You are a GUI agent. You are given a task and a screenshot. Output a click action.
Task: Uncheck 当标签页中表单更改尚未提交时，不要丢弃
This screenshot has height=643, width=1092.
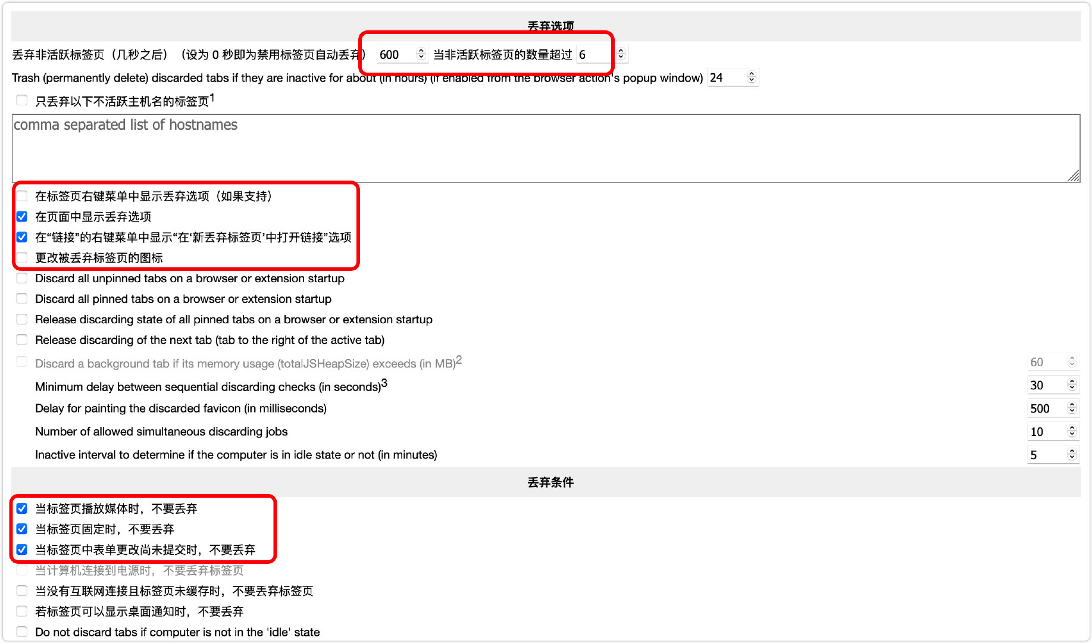click(x=22, y=550)
